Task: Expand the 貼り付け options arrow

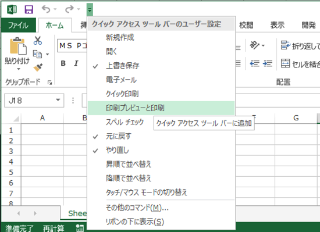Action: [x=19, y=69]
